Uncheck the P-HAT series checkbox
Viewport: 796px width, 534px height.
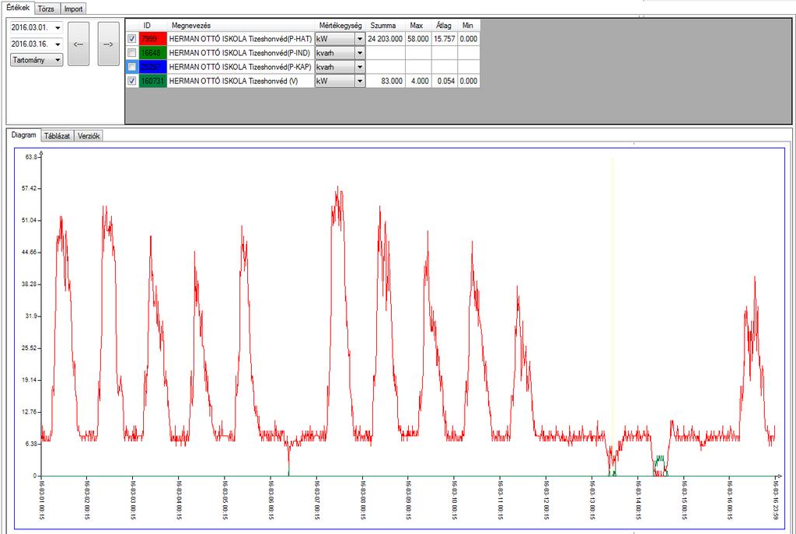click(132, 39)
